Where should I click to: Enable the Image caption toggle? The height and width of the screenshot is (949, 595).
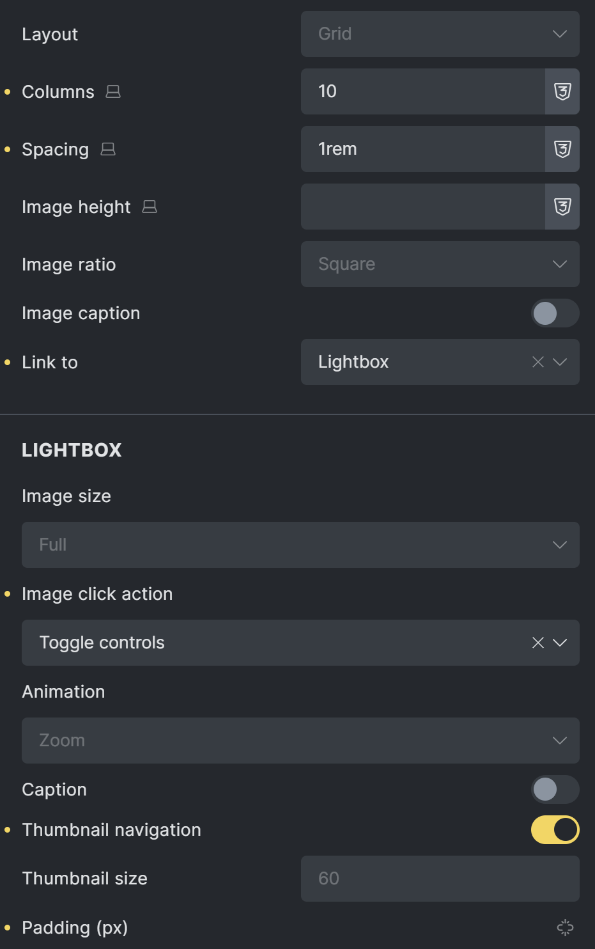coord(555,313)
